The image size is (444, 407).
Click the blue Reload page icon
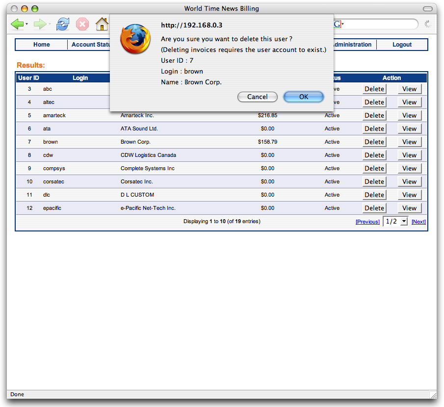point(63,24)
